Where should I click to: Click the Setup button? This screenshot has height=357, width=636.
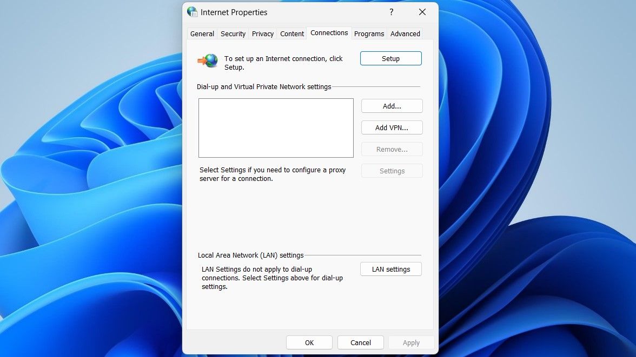point(390,58)
